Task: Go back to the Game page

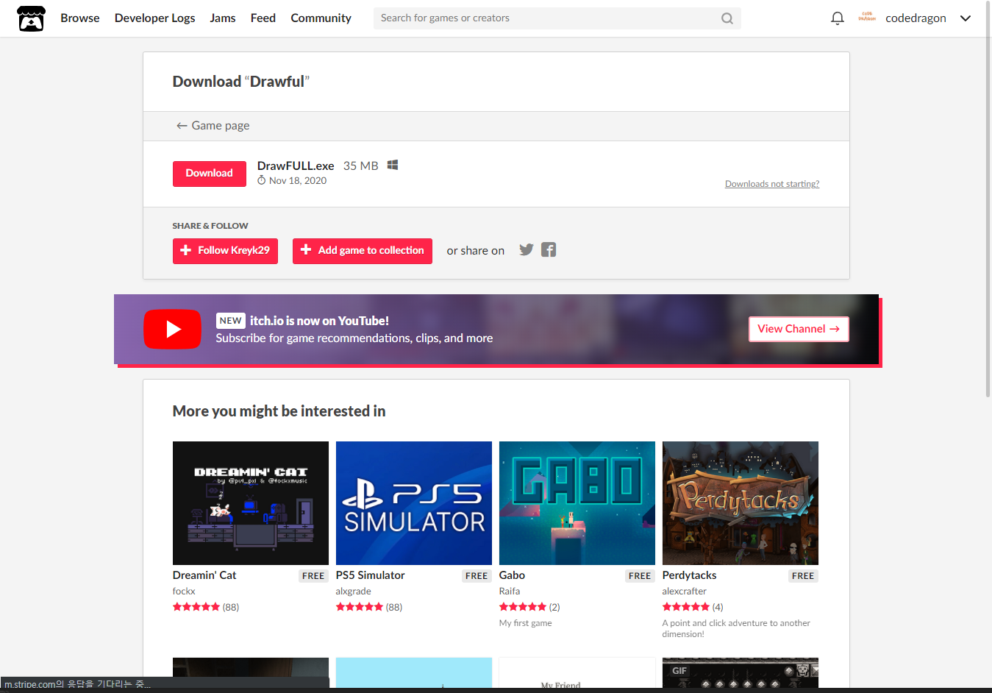Action: (213, 126)
